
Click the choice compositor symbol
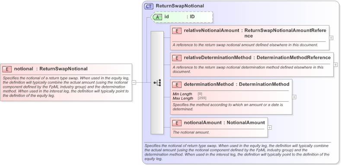click(157, 83)
